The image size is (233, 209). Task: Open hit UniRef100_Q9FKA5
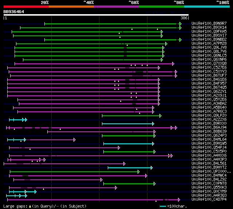pos(209,32)
